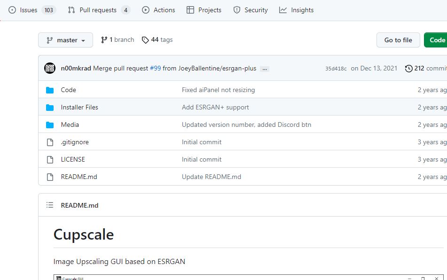Screen dimensions: 447x280
Task: Open commit hash 35d418c
Action: pos(336,69)
